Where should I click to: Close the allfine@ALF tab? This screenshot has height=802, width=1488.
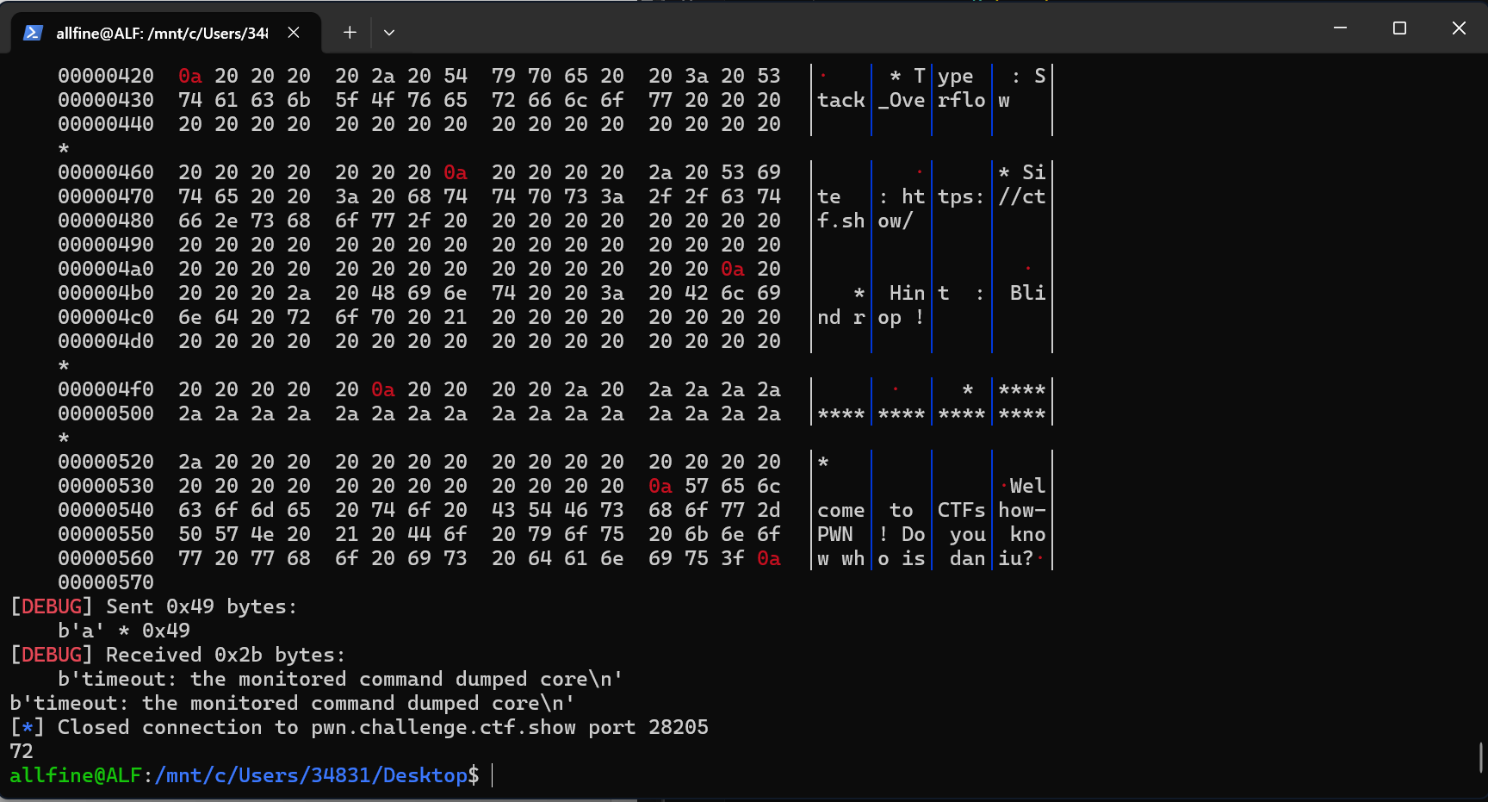294,33
